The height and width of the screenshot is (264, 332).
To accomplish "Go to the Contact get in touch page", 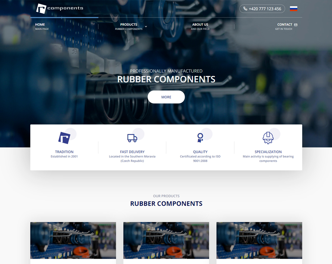I will 284,27.
